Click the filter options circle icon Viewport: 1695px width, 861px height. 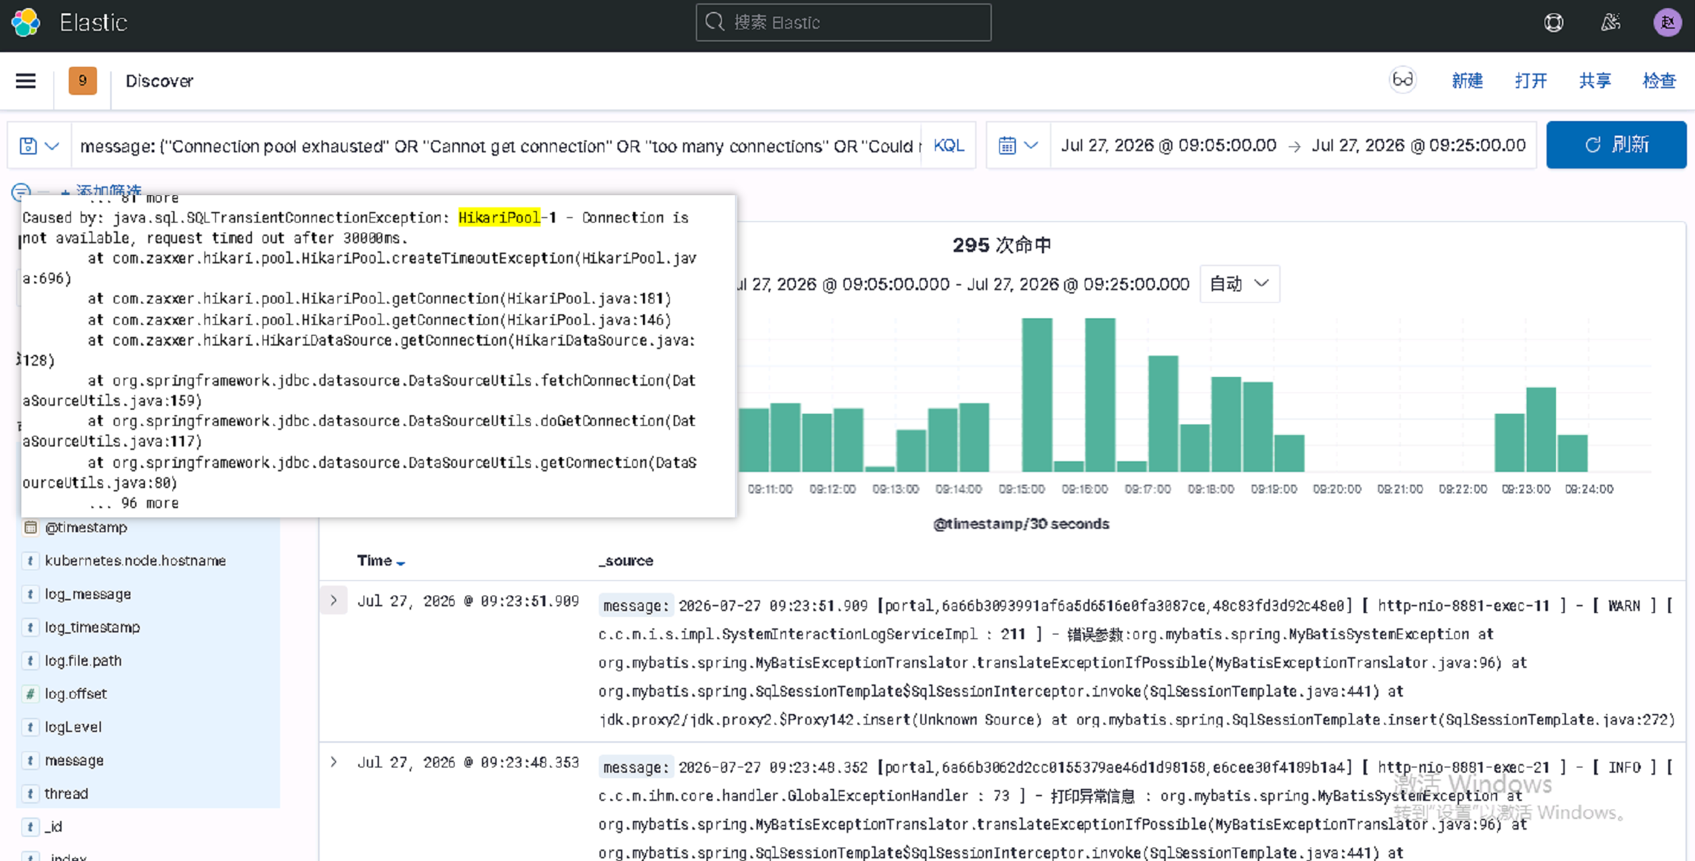[x=21, y=193]
